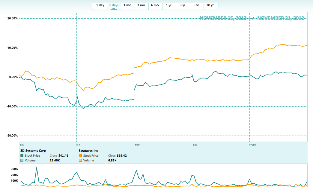
Task: Select the 1 day range tab
Action: tap(100, 5)
